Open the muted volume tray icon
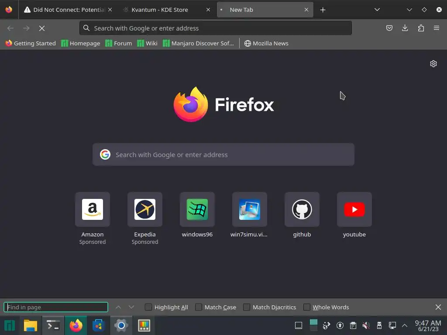This screenshot has width=447, height=335. tap(366, 325)
